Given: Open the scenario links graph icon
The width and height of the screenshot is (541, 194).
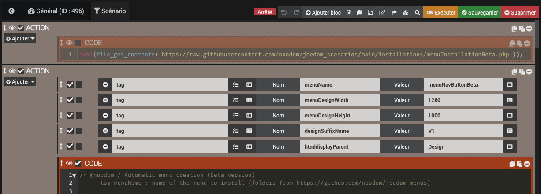Looking at the screenshot, I should [370, 13].
